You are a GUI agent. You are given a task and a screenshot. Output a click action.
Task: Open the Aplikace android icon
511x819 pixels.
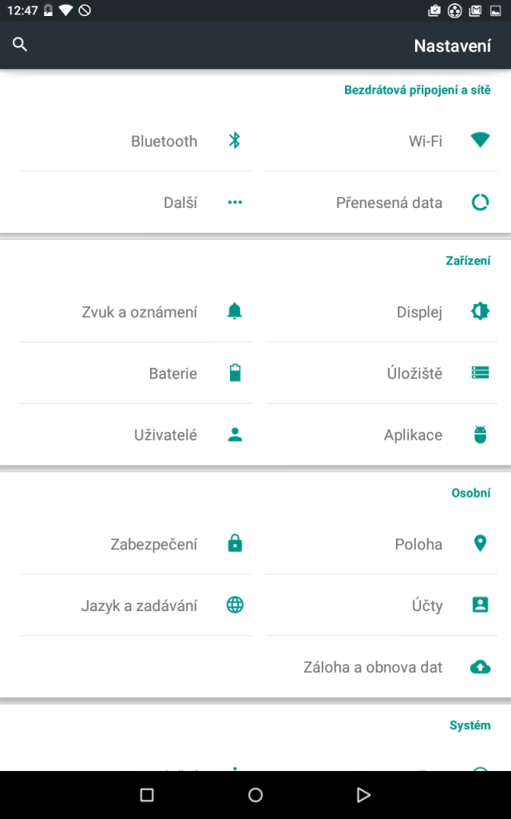pos(480,434)
